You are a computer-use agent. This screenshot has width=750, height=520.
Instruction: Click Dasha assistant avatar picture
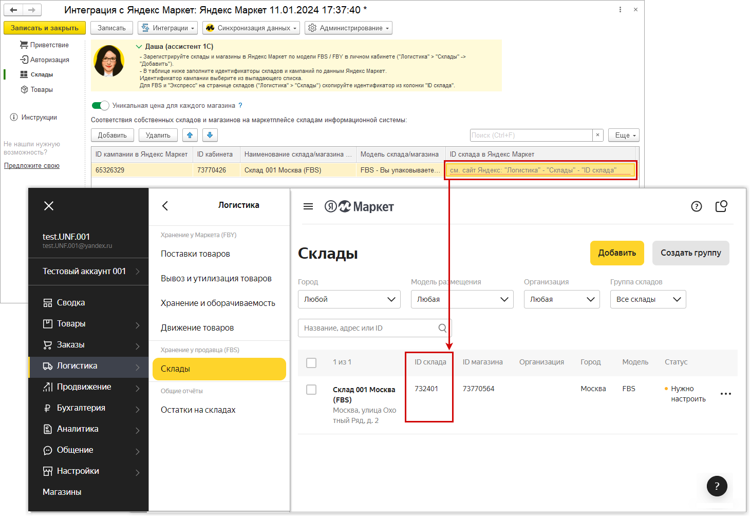pos(109,61)
